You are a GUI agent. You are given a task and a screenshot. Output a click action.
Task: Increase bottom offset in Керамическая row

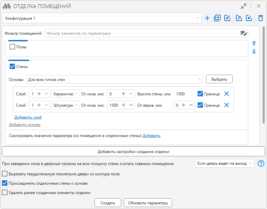[x=123, y=94]
